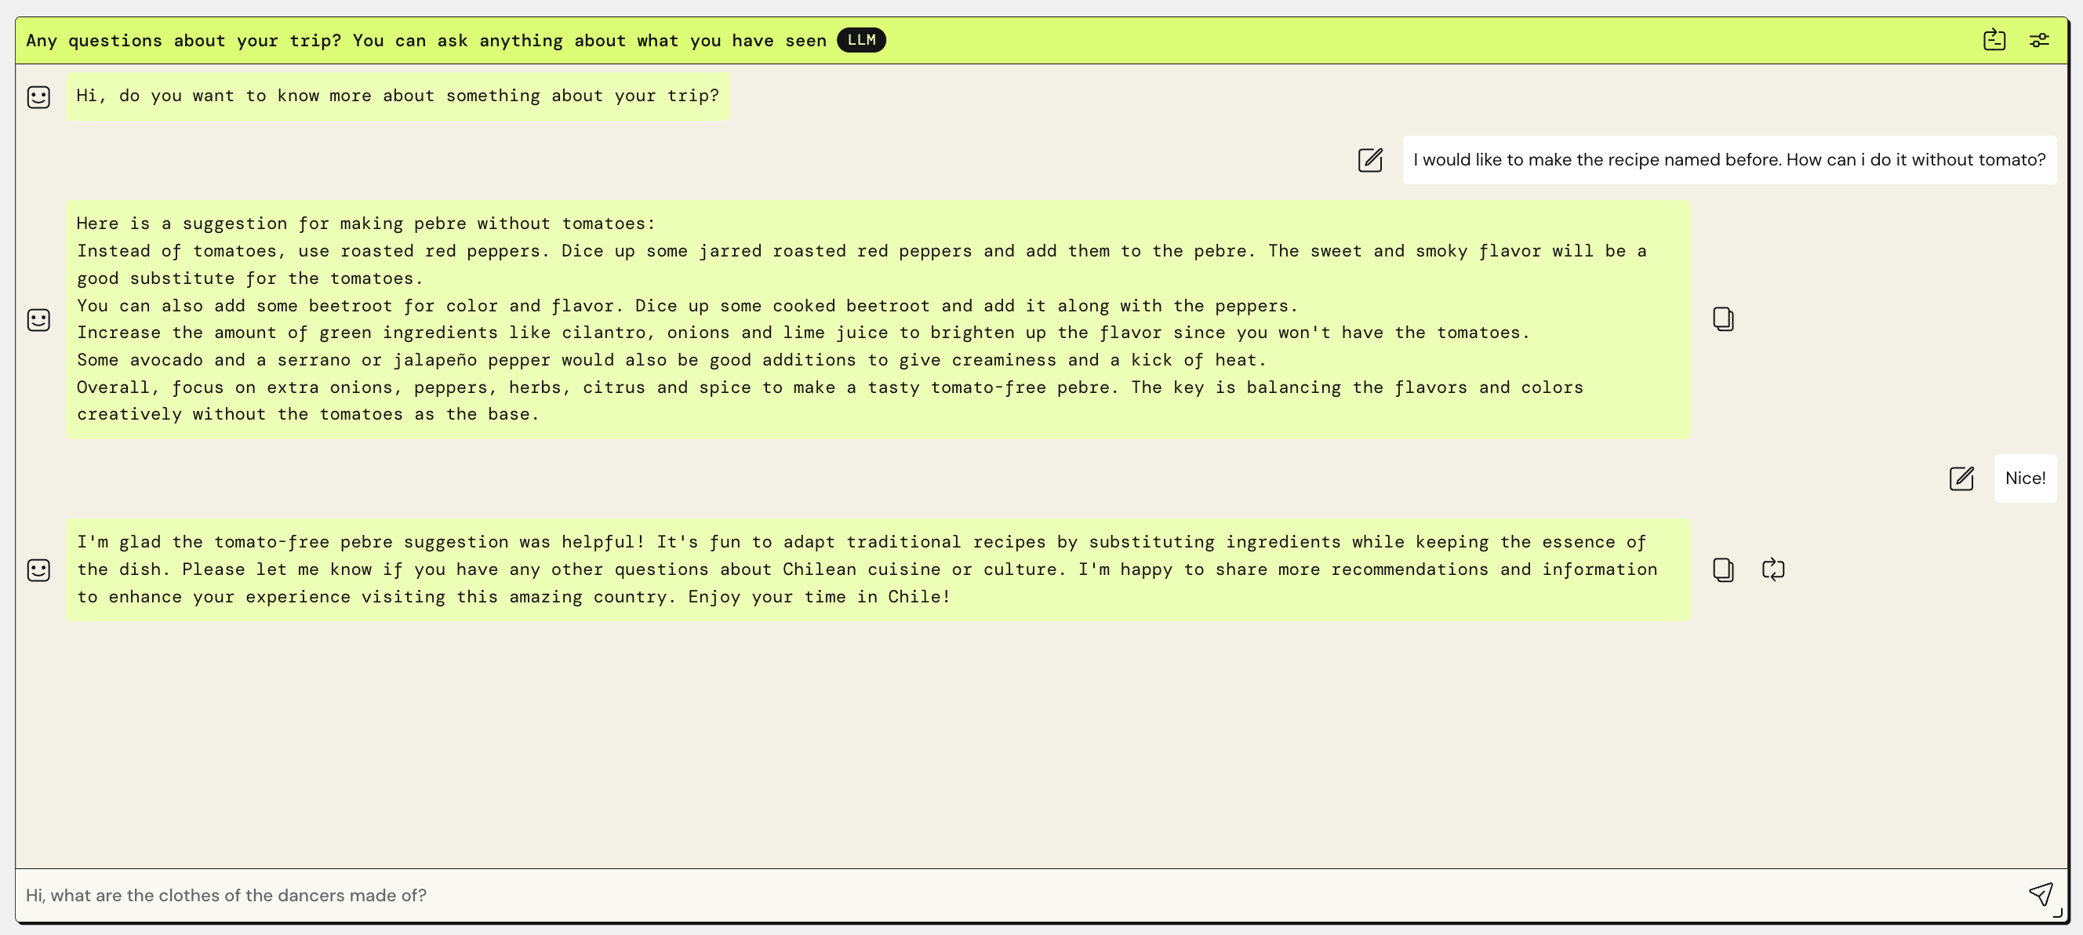
Task: Edit the tomato recipe question message
Action: coord(1371,160)
